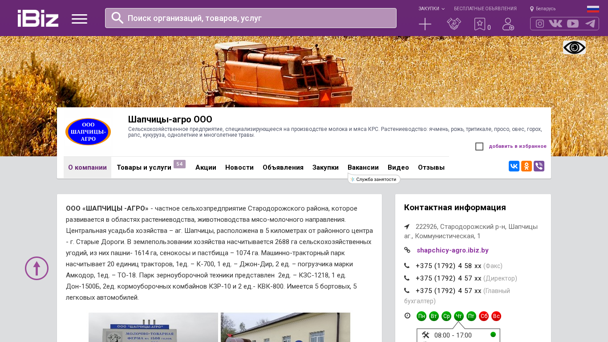Select the Ср weekday circle

point(446,316)
